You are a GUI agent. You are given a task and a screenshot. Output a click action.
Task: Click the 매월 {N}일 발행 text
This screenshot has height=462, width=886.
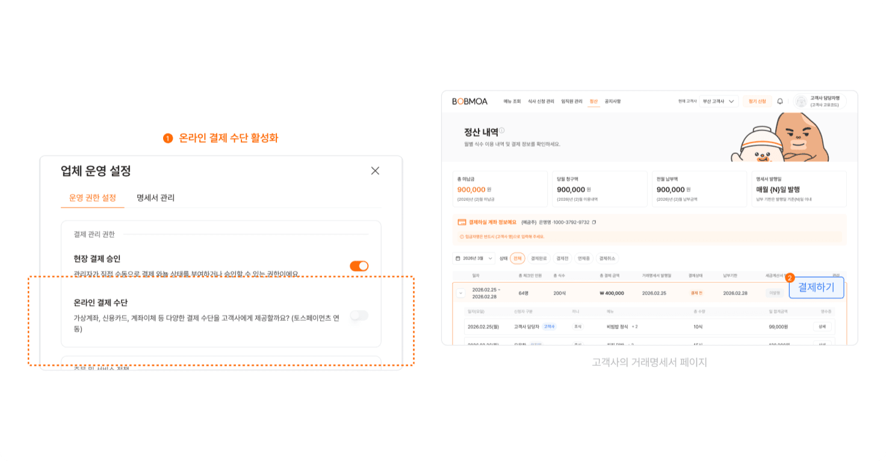coord(778,189)
